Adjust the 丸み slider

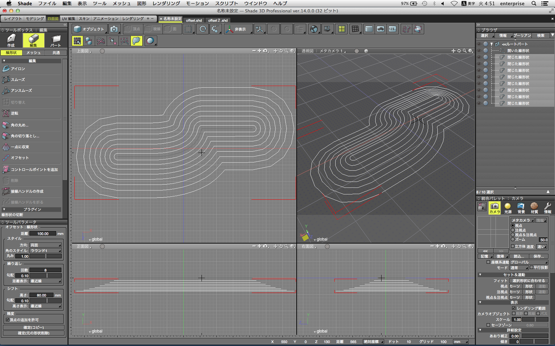(x=46, y=256)
